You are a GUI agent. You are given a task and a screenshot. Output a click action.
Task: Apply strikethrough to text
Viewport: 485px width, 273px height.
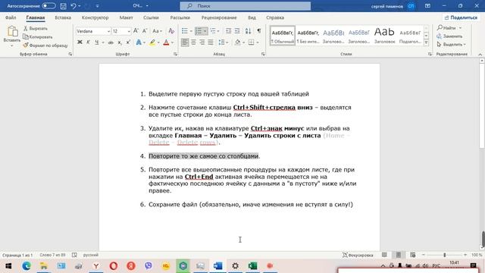(111, 42)
